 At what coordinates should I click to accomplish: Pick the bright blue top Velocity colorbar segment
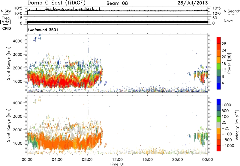(219, 102)
